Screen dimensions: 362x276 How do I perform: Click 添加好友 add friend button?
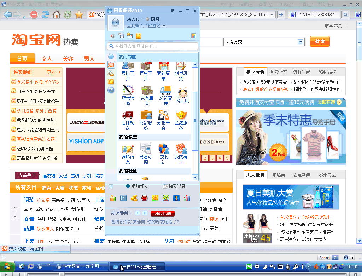pyautogui.click(x=137, y=186)
